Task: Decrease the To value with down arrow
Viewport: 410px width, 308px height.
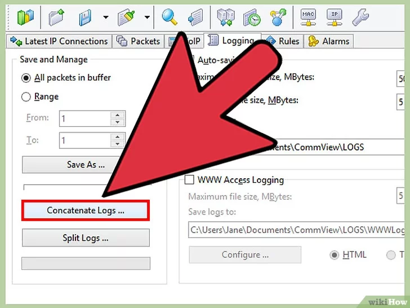Action: point(117,144)
